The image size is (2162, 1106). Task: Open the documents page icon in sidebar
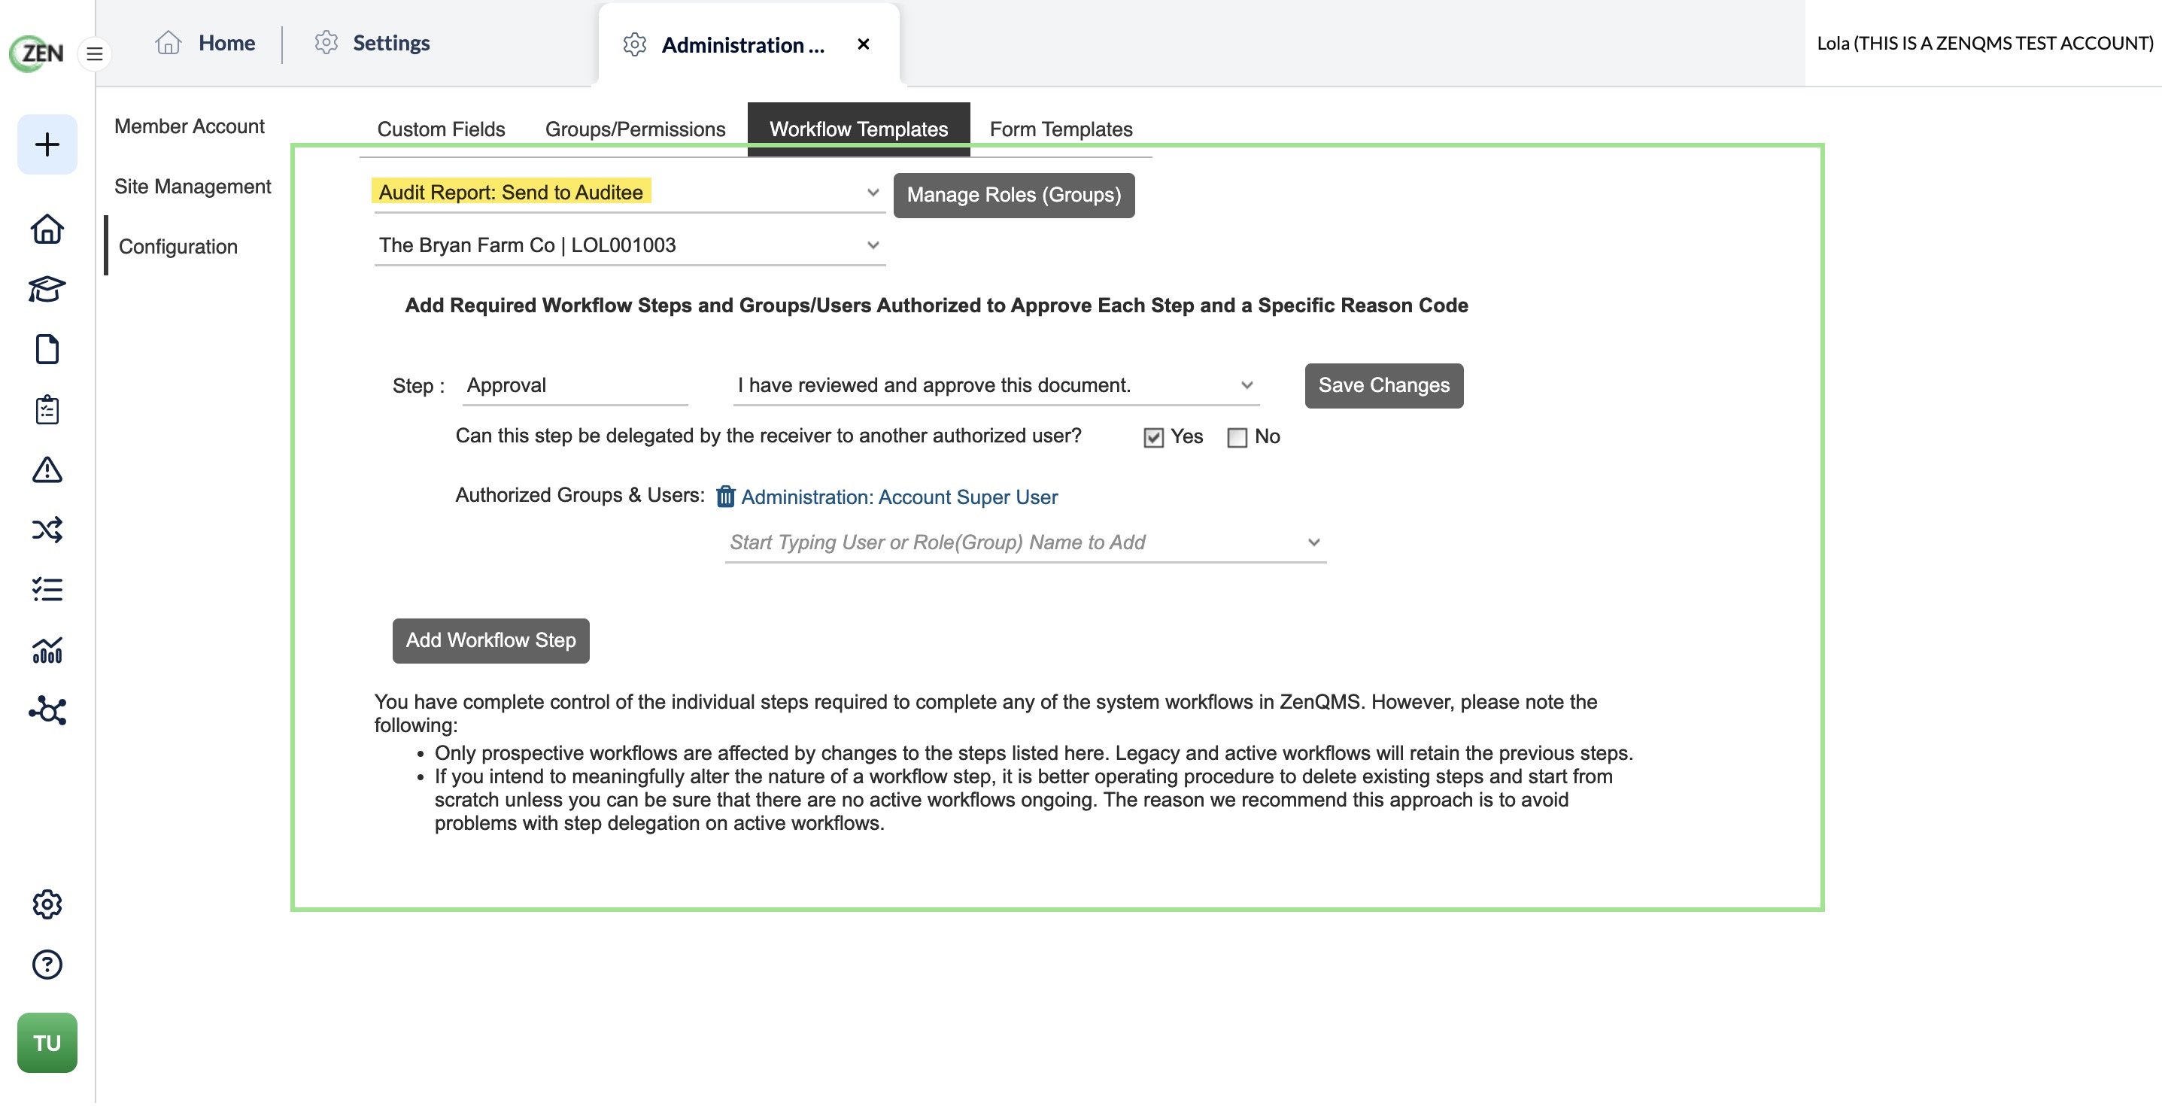coord(47,349)
